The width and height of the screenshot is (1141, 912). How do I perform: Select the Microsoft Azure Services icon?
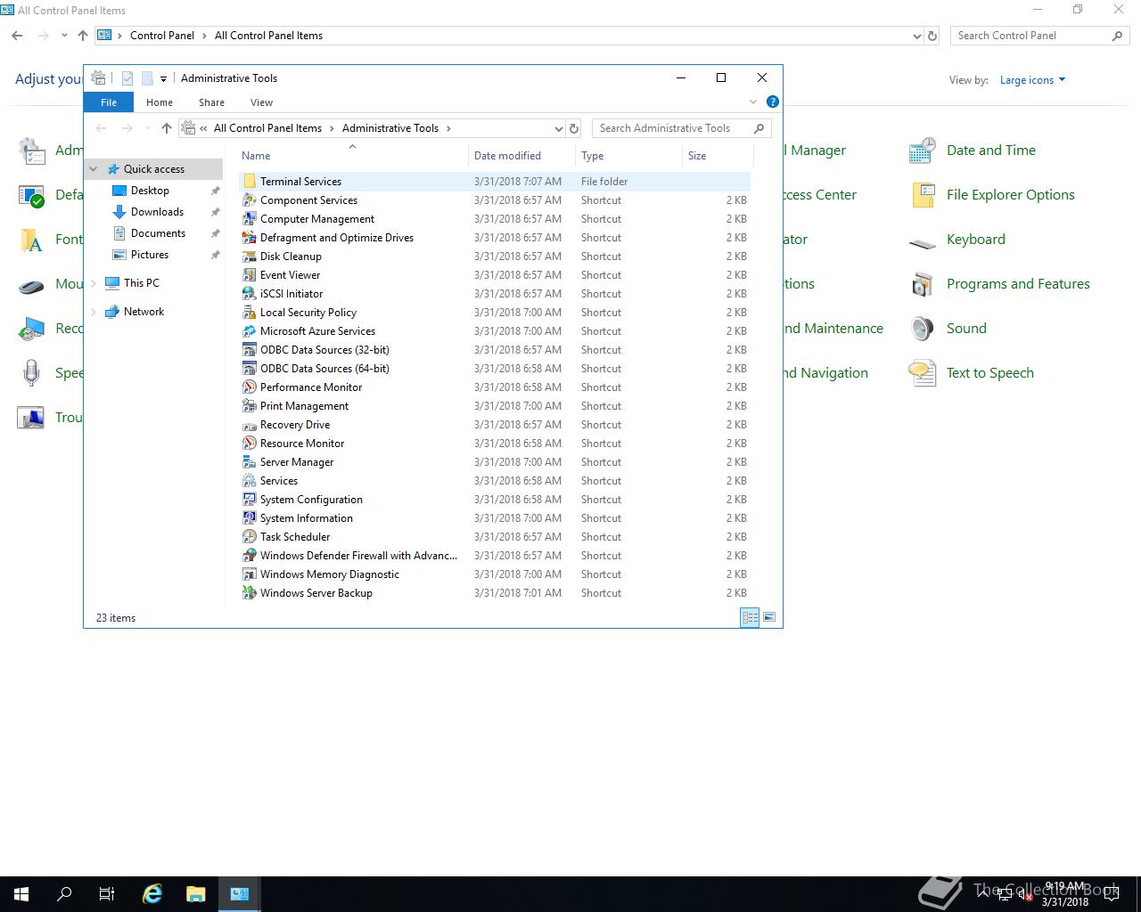[x=250, y=331]
